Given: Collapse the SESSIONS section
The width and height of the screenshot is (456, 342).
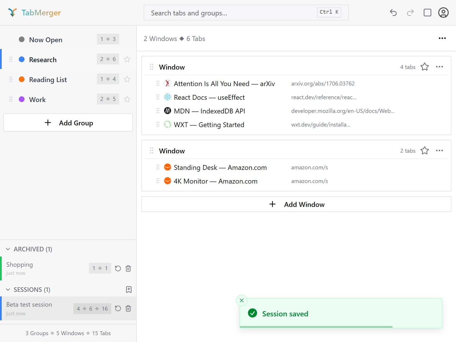Looking at the screenshot, I should tap(8, 290).
